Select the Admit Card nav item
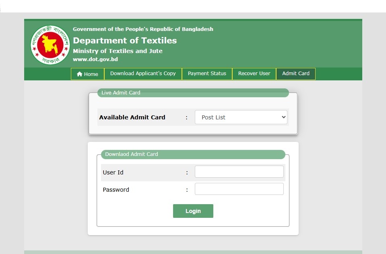This screenshot has height=254, width=386. 296,74
